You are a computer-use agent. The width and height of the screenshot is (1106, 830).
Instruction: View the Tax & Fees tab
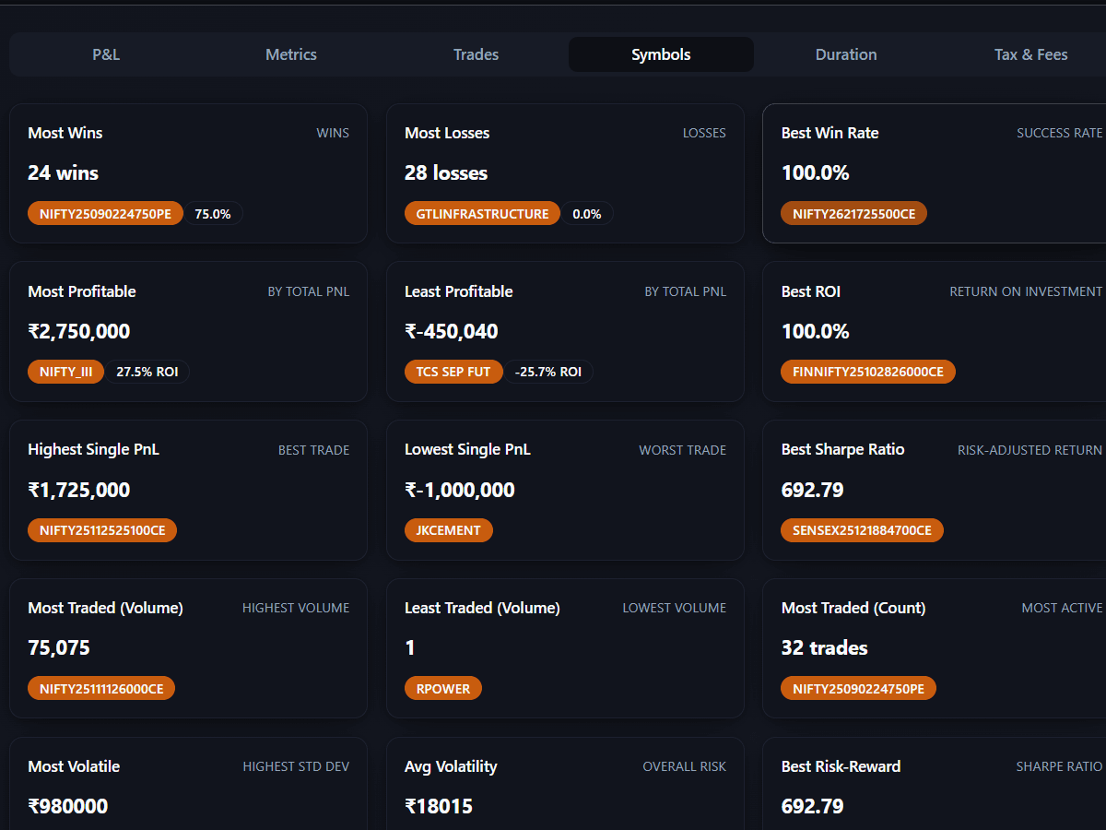pos(1030,54)
